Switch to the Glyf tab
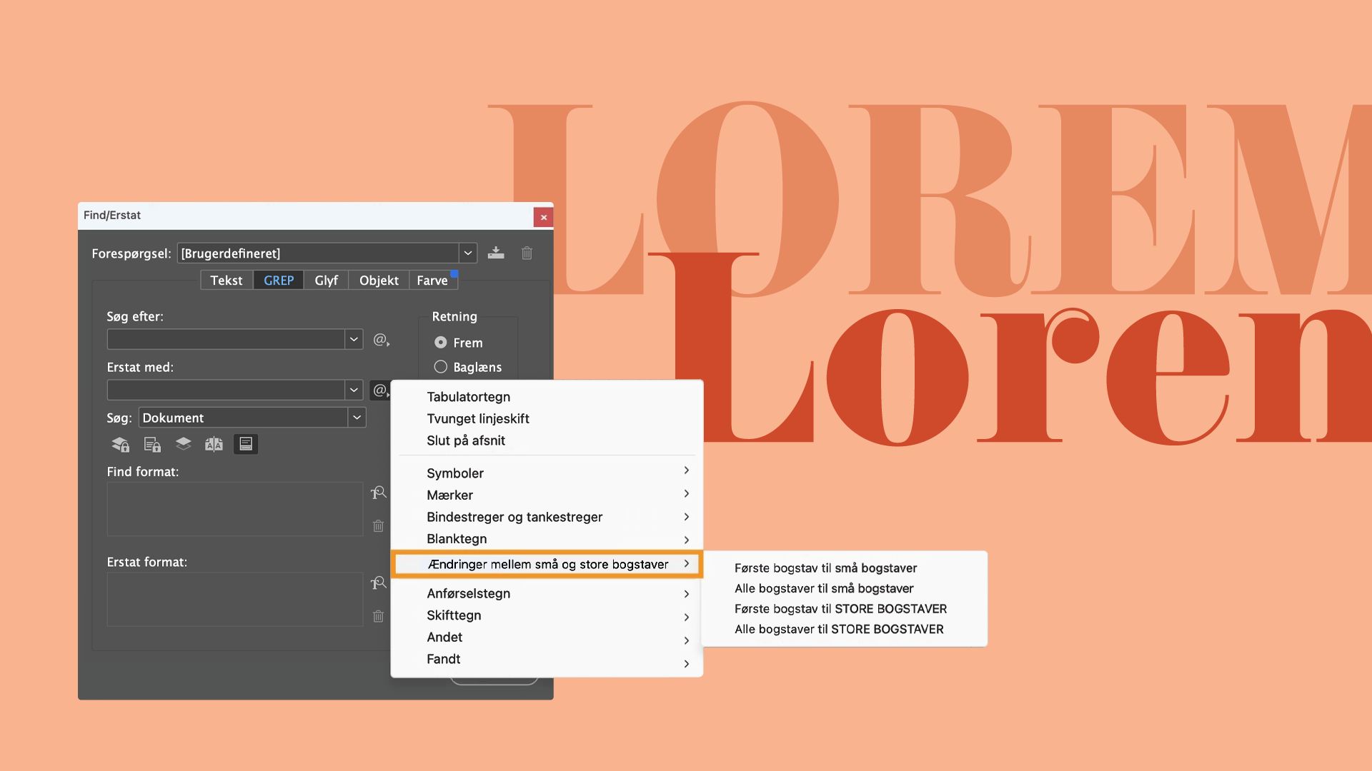 coord(326,281)
